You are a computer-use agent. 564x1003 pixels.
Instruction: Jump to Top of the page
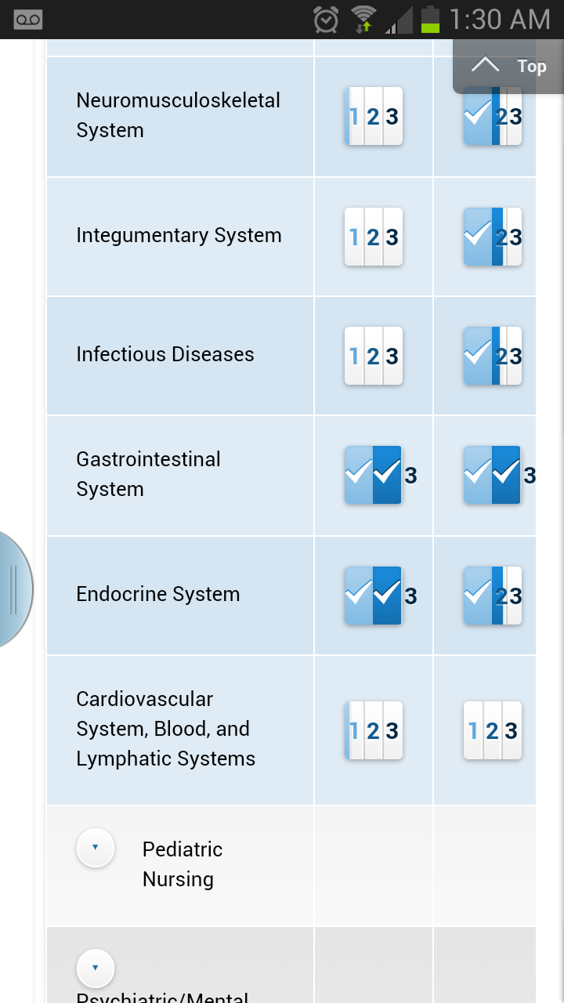pyautogui.click(x=508, y=67)
